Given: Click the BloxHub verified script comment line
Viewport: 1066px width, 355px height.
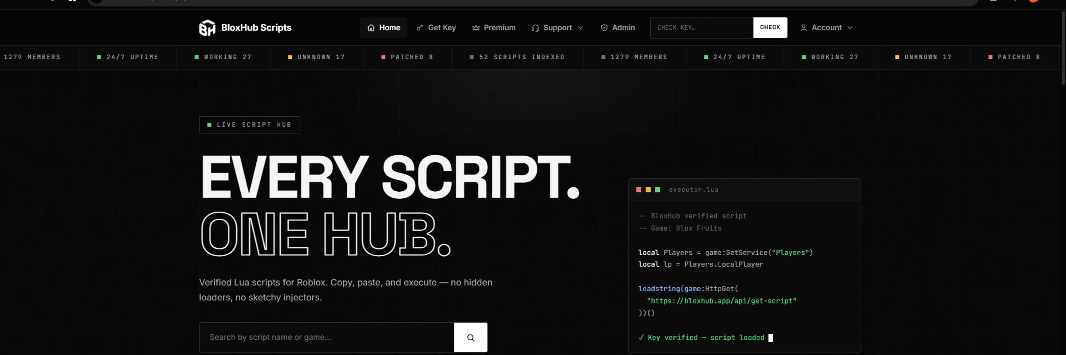Looking at the screenshot, I should pyautogui.click(x=692, y=216).
